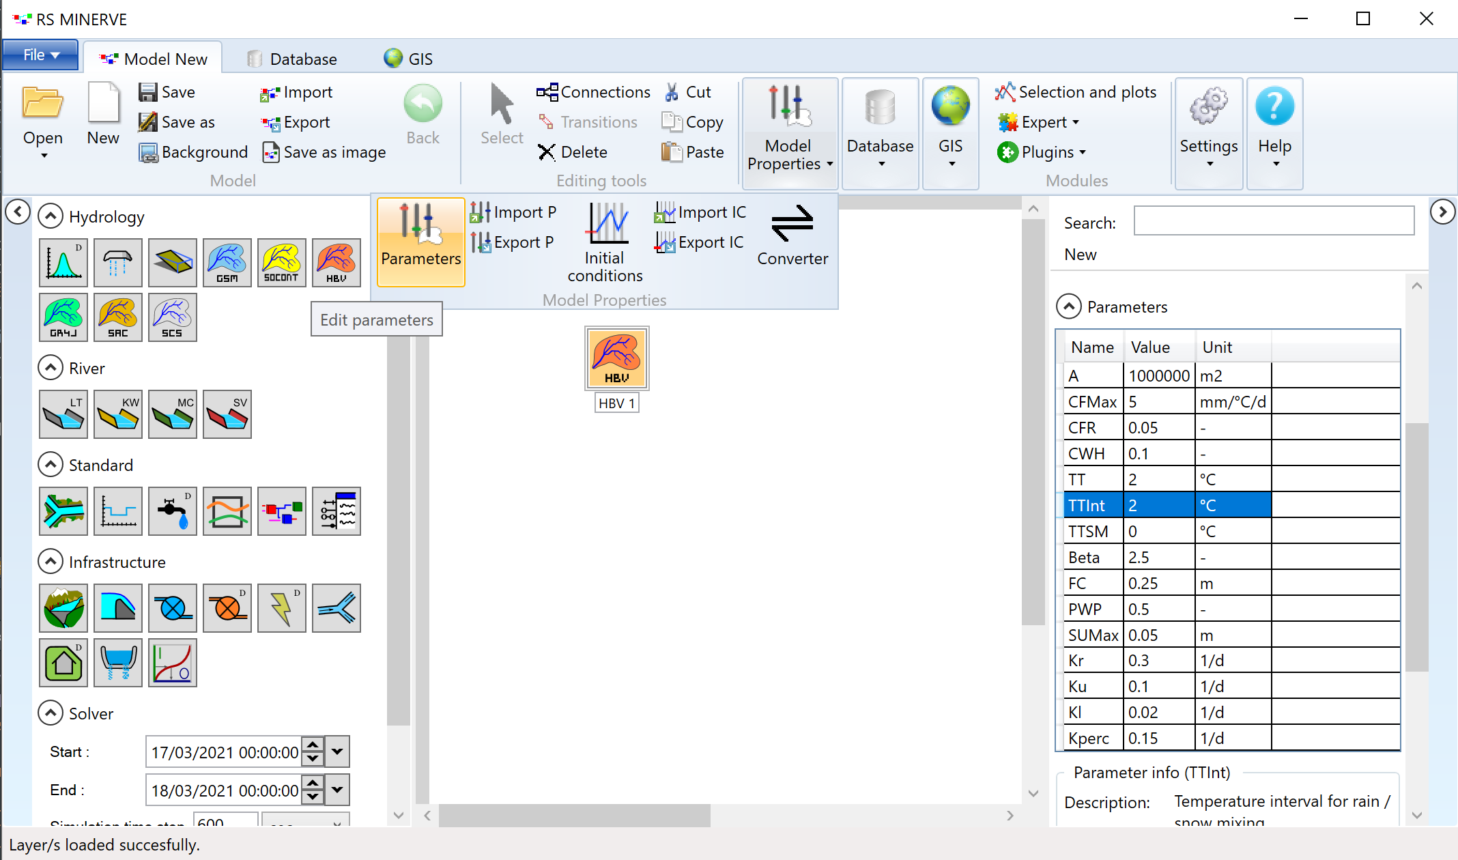Open the Help dropdown
1458x860 pixels.
(1274, 133)
